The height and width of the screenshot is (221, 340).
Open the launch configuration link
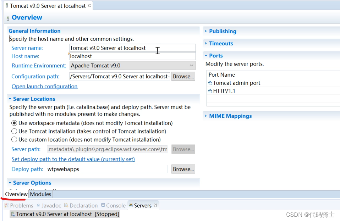click(x=44, y=86)
